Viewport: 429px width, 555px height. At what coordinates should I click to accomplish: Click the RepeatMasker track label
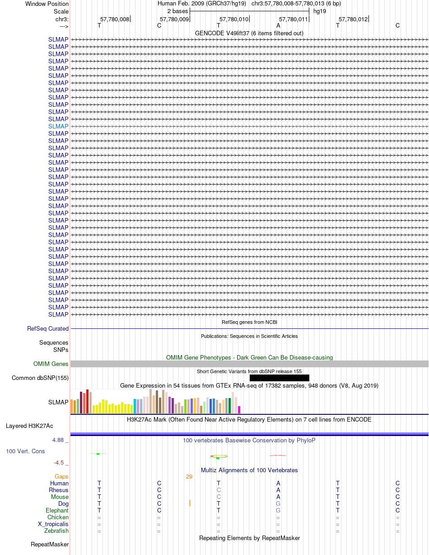pyautogui.click(x=50, y=545)
